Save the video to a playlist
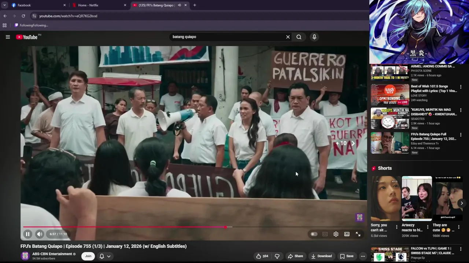469x263 pixels. click(x=347, y=256)
